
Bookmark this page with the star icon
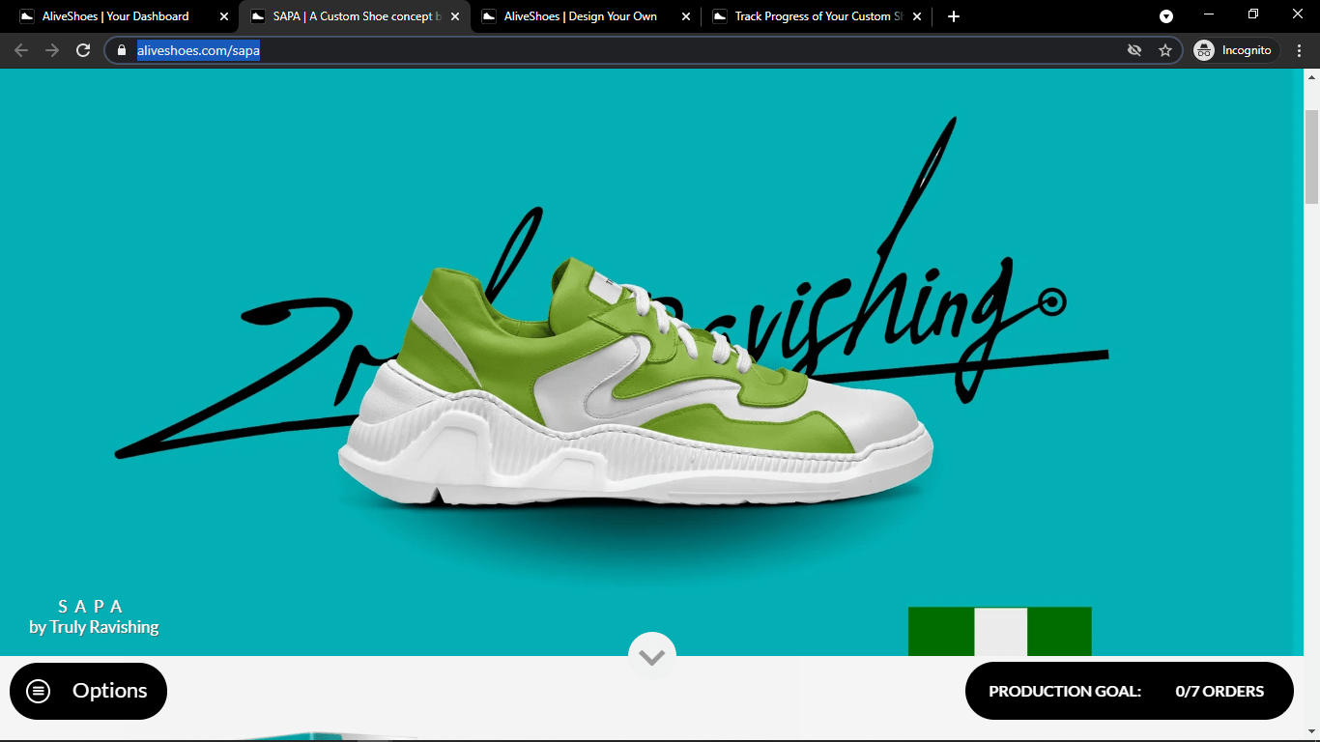1165,50
